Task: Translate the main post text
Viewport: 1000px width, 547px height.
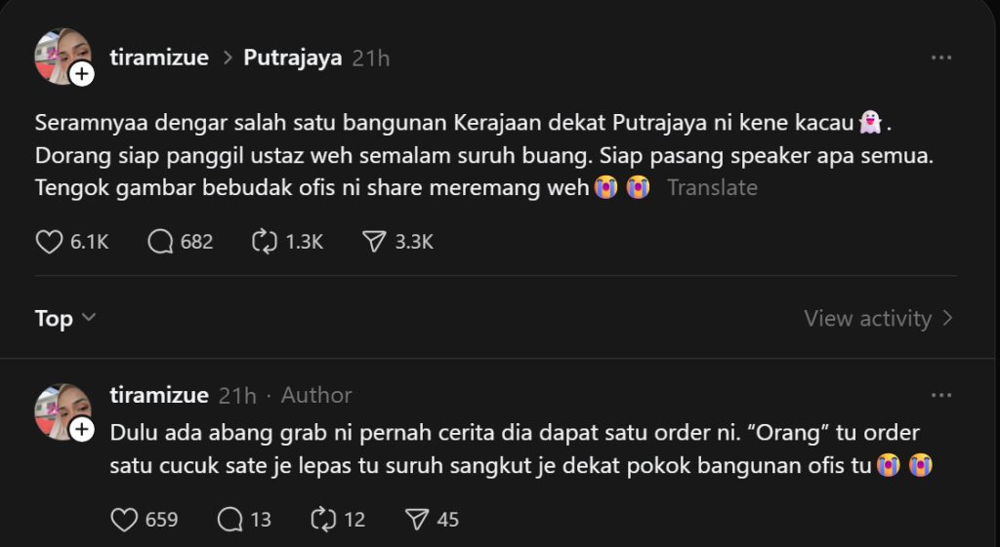Action: tap(712, 187)
